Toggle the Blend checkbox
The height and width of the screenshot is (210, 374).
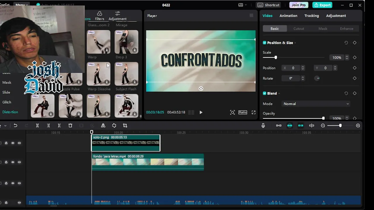[x=264, y=93]
